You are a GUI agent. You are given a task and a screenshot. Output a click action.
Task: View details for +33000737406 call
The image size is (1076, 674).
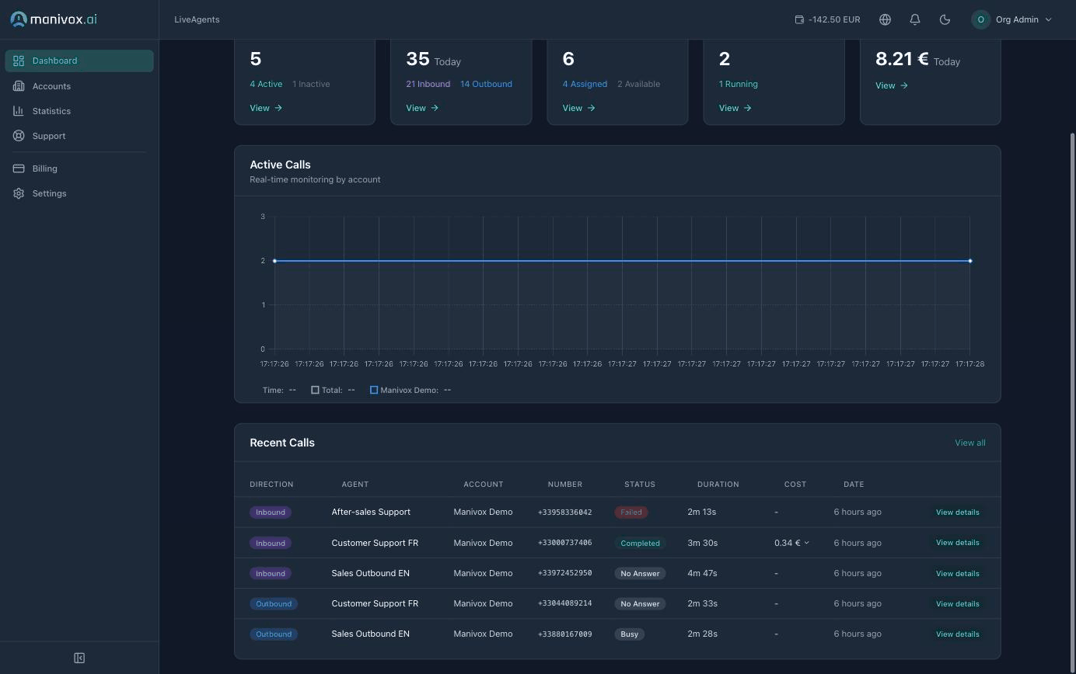(957, 543)
